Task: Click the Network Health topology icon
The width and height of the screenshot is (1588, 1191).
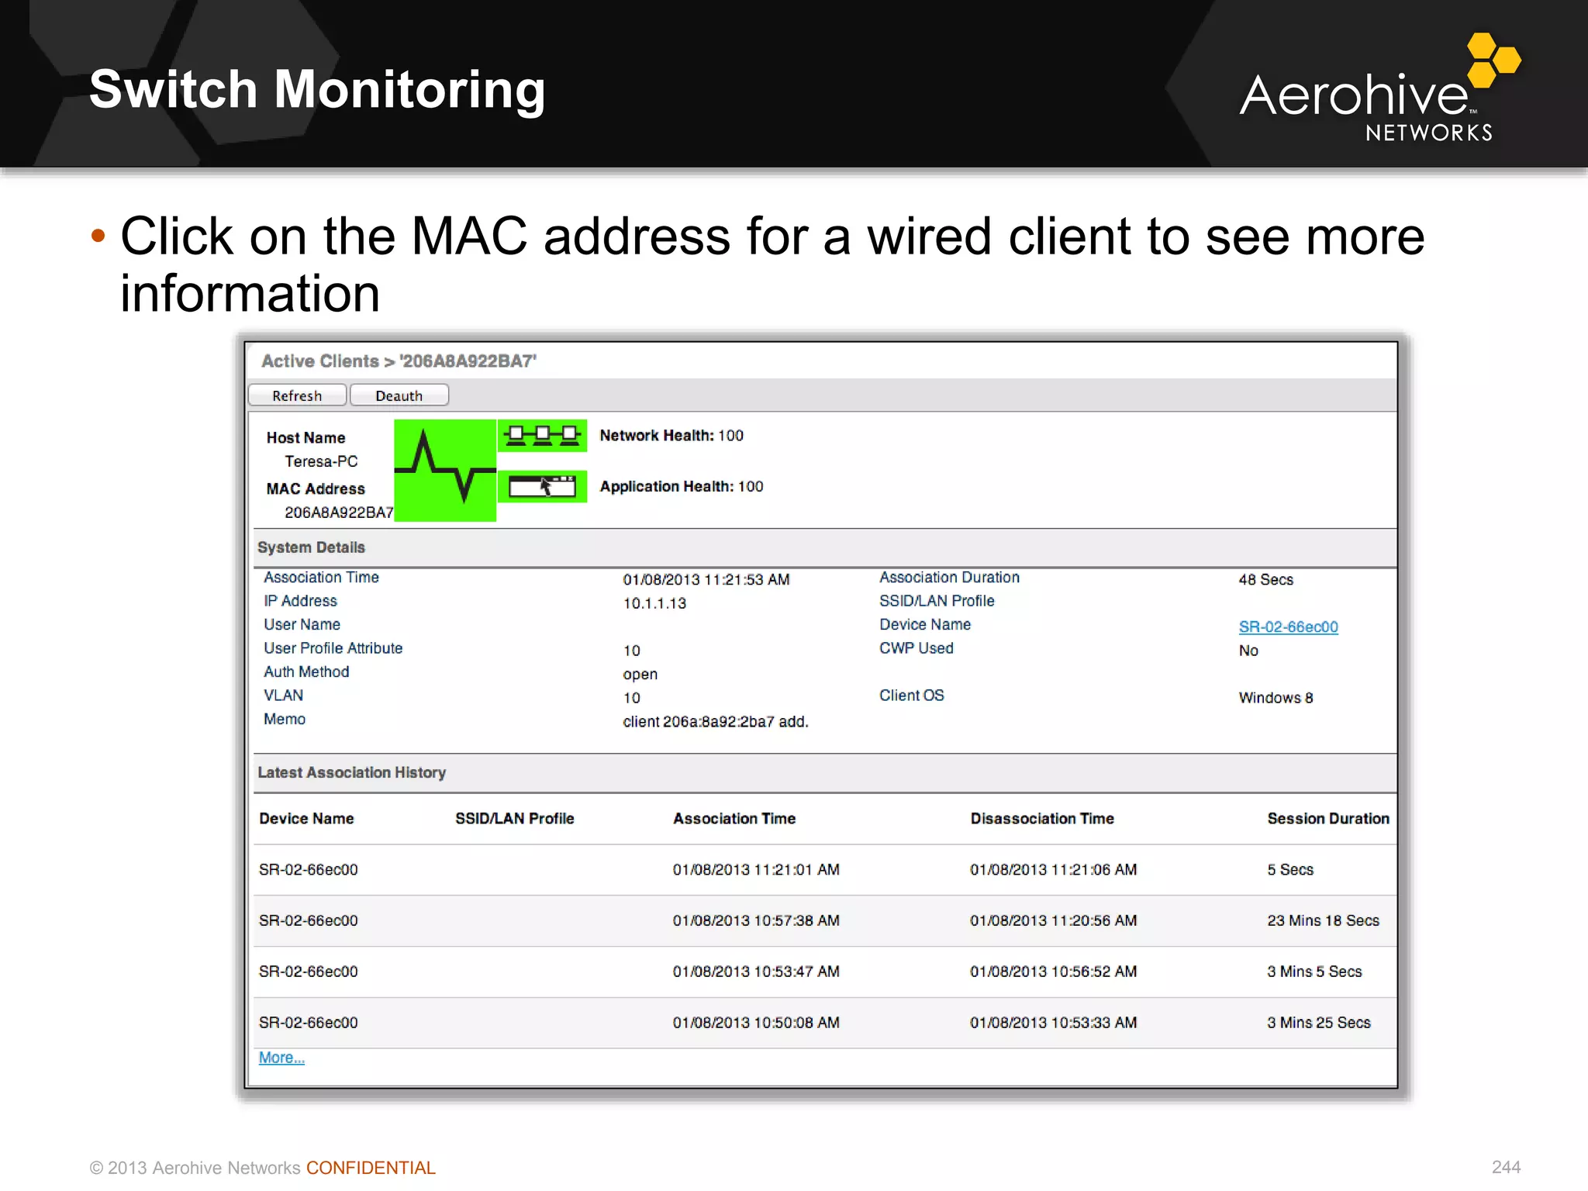Action: coord(542,435)
